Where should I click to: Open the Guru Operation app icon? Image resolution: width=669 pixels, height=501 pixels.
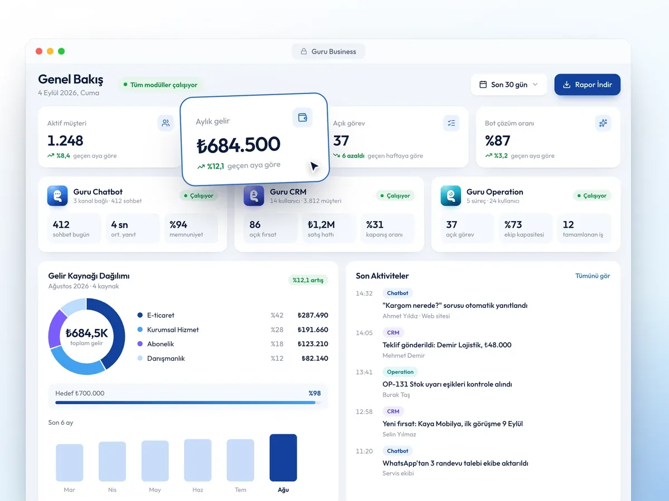(x=451, y=196)
